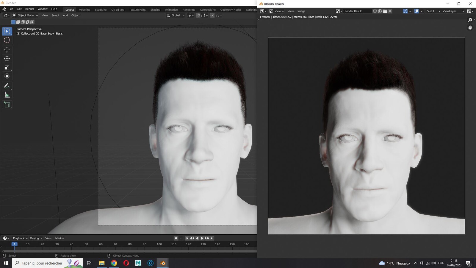Set selection mode to extend
This screenshot has width=476, height=268.
click(18, 22)
